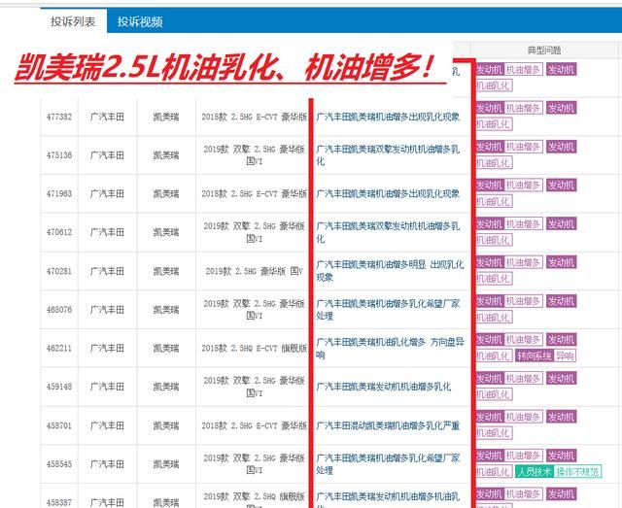Select complaint ID 470612

point(59,232)
